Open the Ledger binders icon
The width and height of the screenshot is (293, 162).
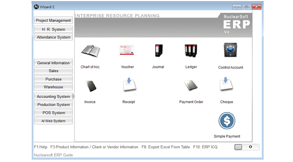191,51
